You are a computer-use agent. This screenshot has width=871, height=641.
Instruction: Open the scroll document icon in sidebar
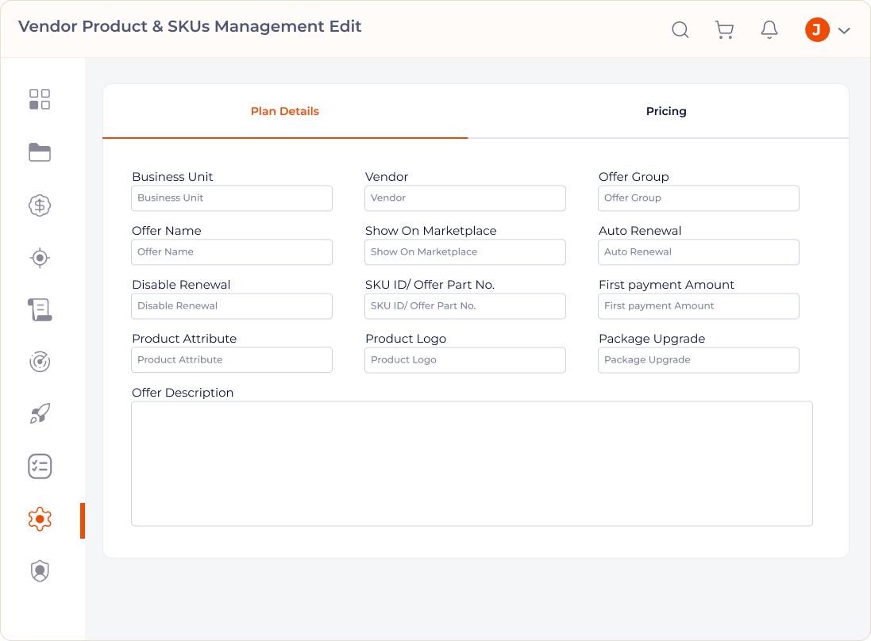40,309
